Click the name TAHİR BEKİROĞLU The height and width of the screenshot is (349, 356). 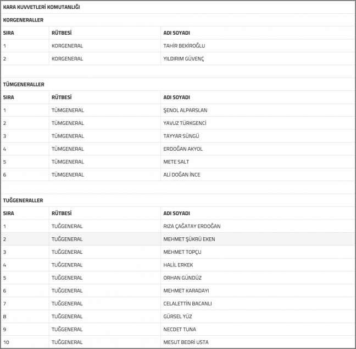pos(184,46)
